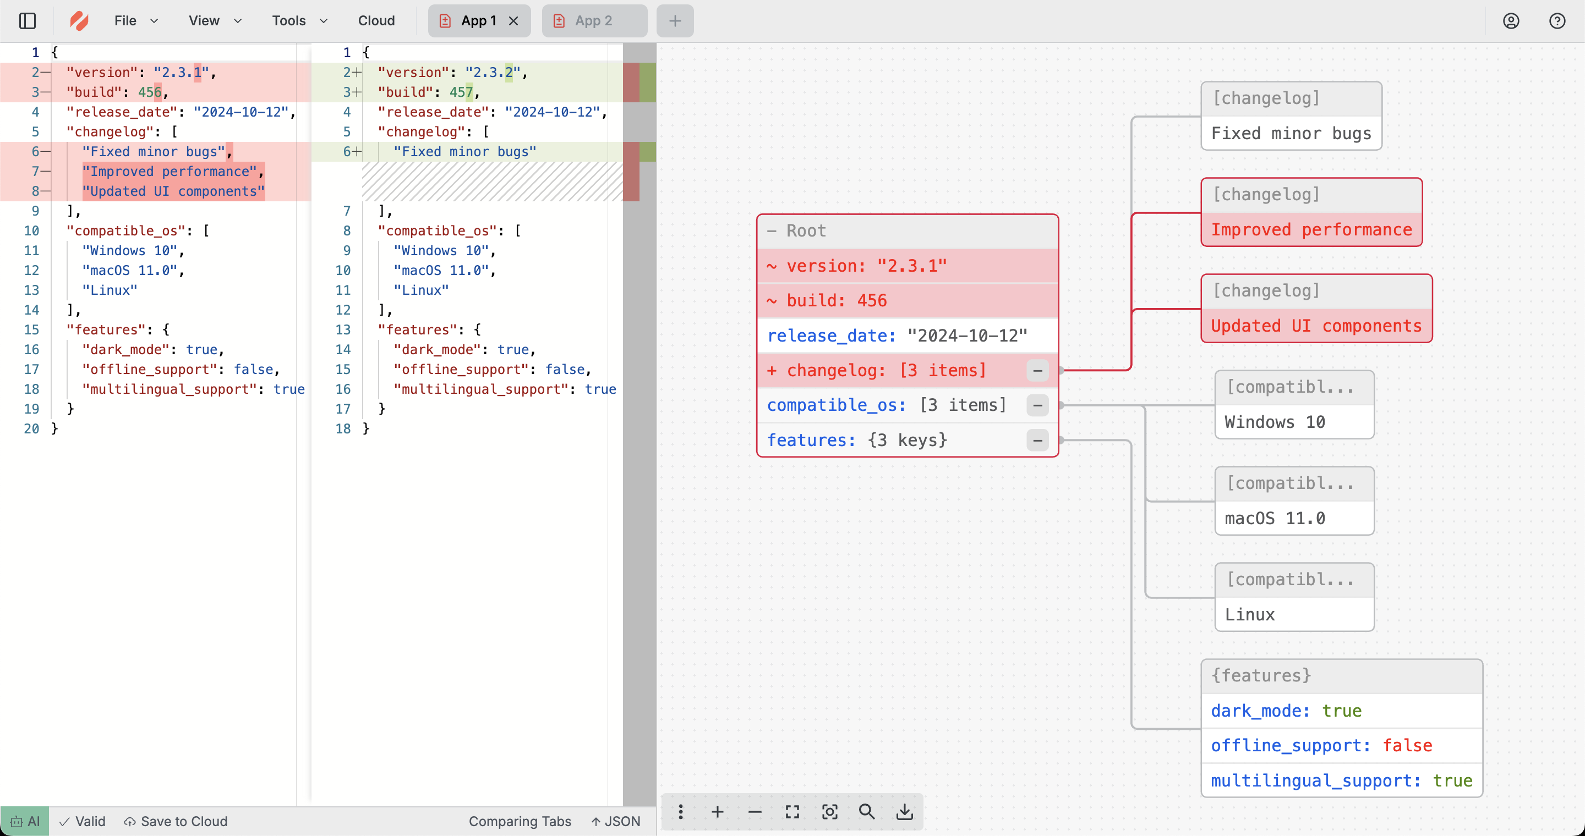The height and width of the screenshot is (836, 1585).
Task: Click the graph zoom in plus icon
Action: click(x=718, y=812)
